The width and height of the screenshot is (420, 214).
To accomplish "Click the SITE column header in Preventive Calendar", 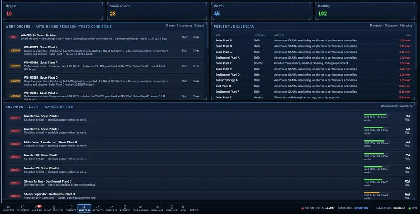I will pyautogui.click(x=218, y=35).
